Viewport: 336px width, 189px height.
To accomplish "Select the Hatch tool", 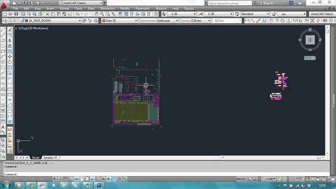I will point(3,105).
